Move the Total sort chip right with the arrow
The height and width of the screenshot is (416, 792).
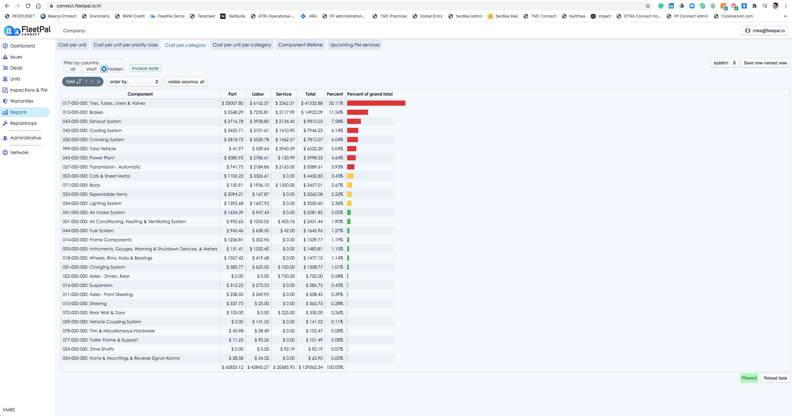click(x=92, y=82)
